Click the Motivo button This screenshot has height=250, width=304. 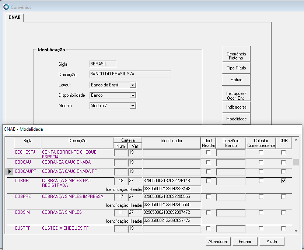point(236,80)
